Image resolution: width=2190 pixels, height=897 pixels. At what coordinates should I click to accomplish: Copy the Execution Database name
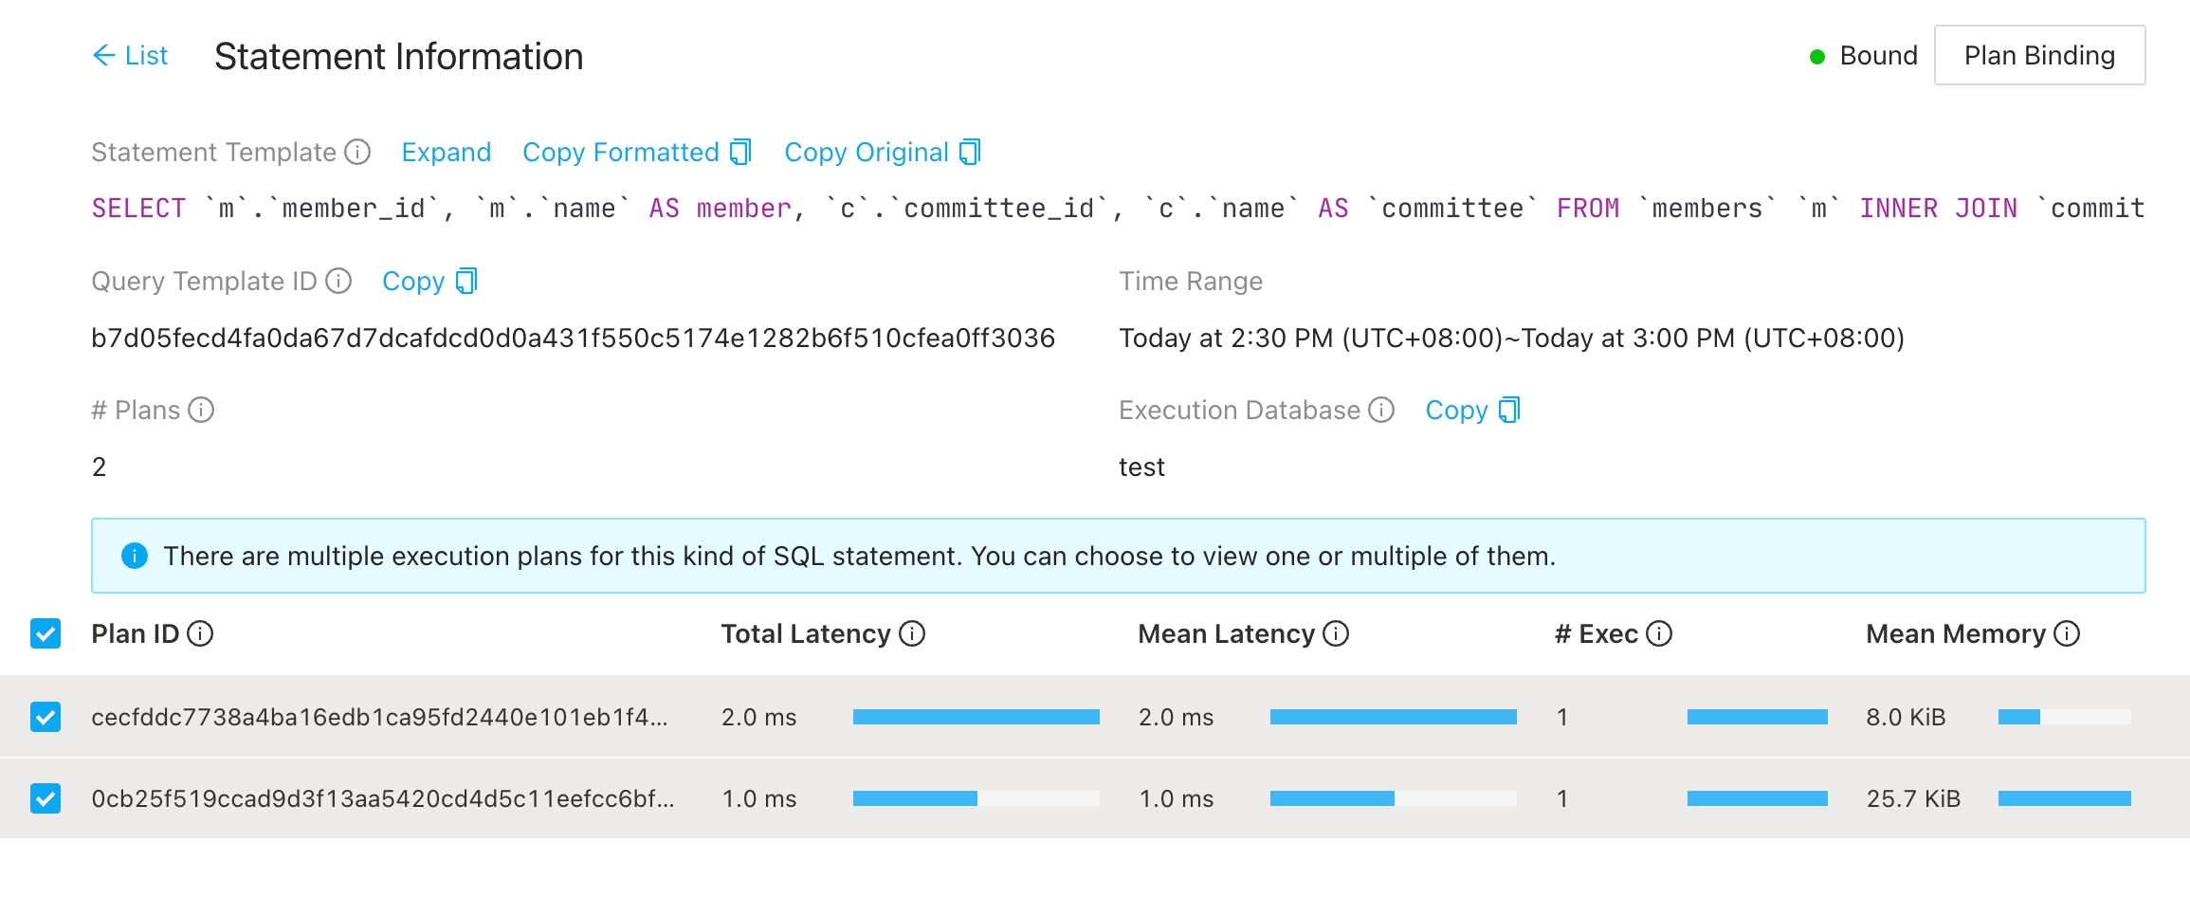coord(1472,410)
